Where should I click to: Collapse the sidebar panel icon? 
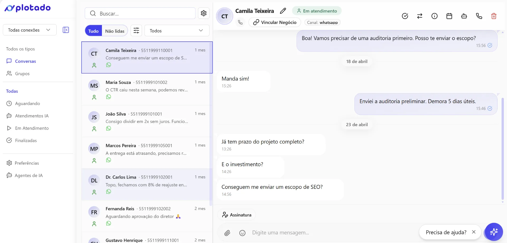66,30
